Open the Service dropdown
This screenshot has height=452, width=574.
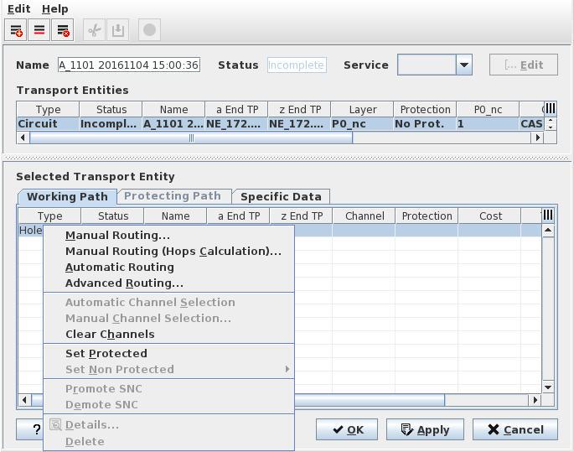click(x=463, y=65)
